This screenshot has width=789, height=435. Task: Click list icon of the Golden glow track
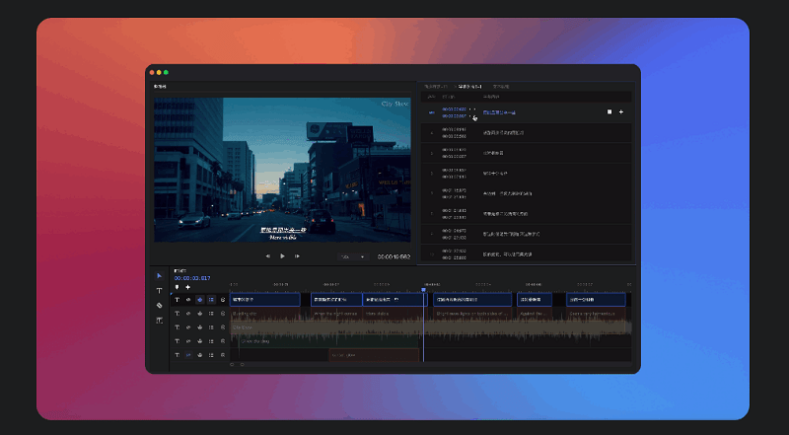tap(211, 355)
